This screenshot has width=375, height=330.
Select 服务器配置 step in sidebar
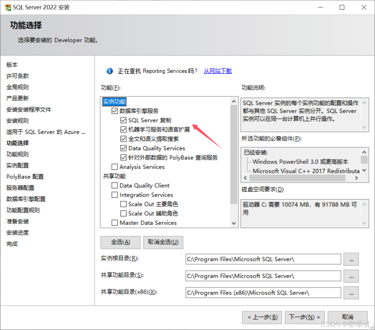[20, 188]
